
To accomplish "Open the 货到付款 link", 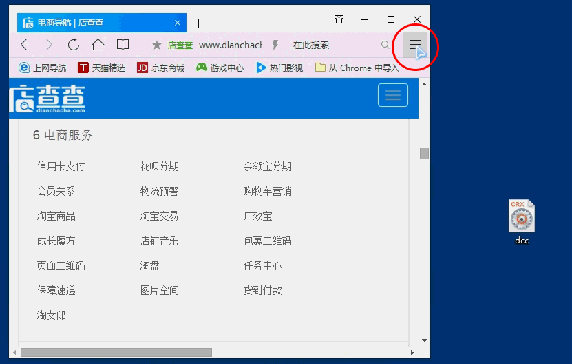I will point(263,290).
